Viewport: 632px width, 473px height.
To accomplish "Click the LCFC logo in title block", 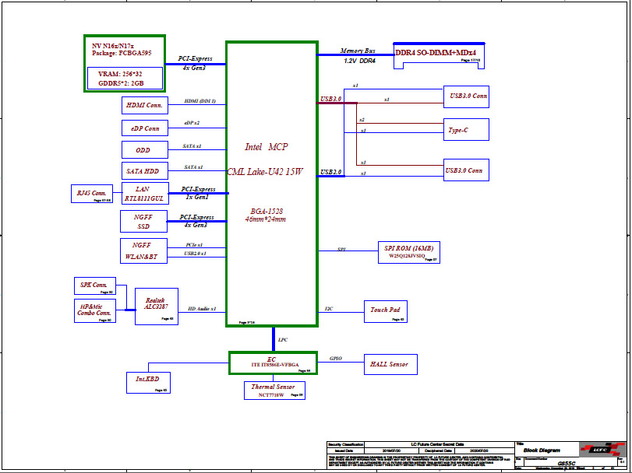I will click(x=604, y=450).
